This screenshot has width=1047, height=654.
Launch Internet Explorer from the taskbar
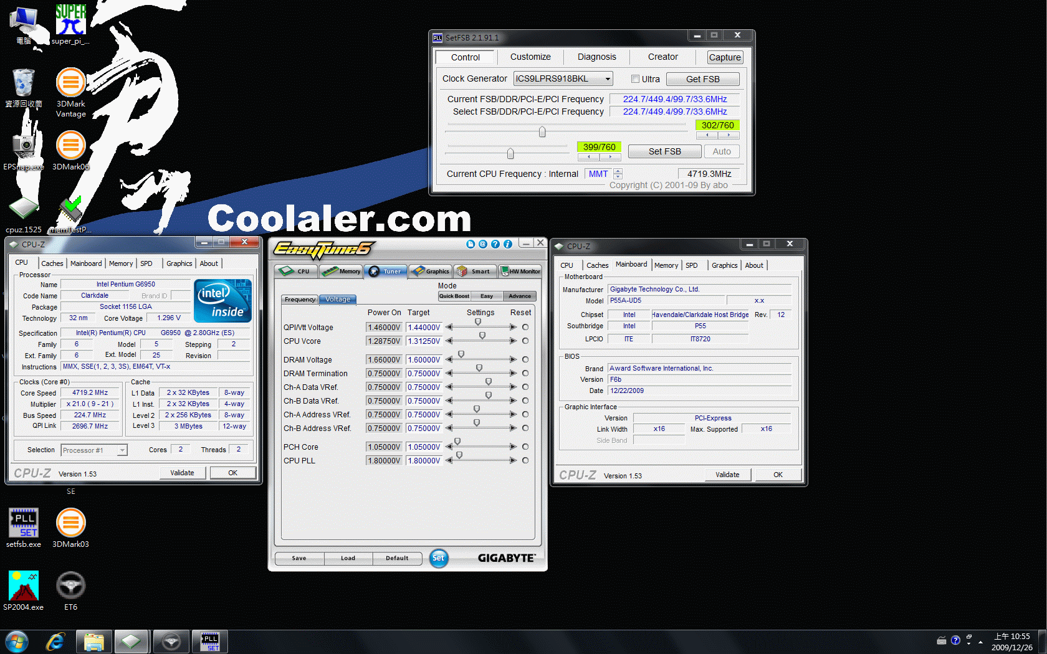[55, 642]
